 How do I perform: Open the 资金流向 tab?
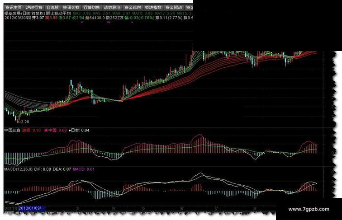(133, 7)
